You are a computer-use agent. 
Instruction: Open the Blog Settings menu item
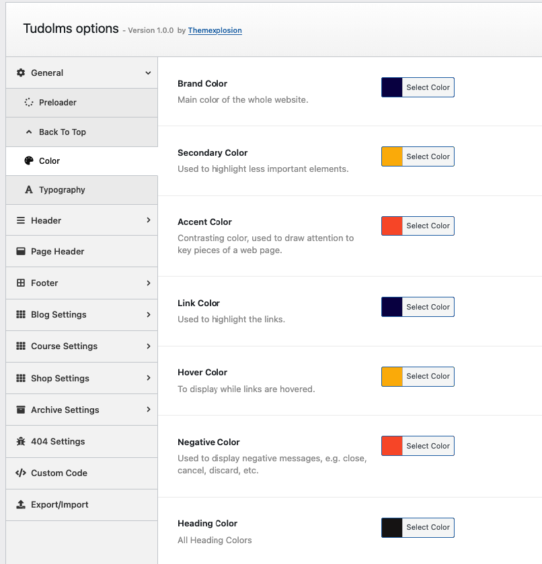59,314
